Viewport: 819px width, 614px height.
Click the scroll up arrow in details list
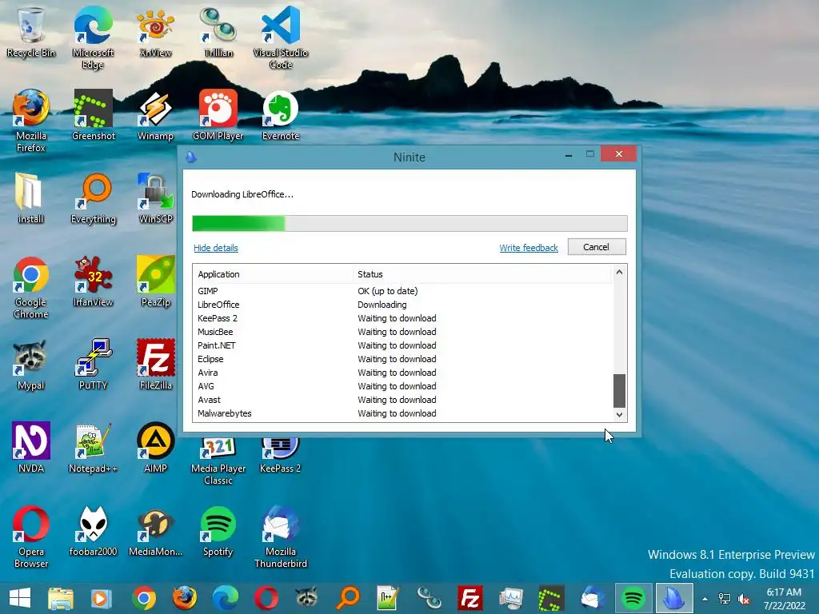[x=619, y=272]
